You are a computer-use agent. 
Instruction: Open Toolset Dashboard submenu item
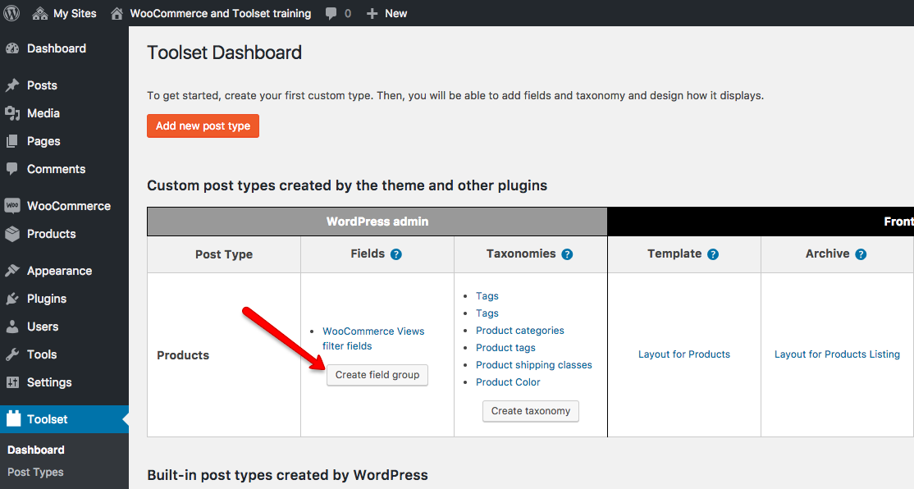[36, 450]
